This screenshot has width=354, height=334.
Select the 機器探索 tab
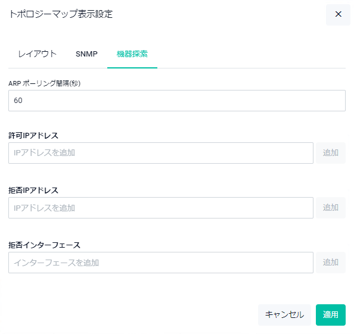pos(132,54)
